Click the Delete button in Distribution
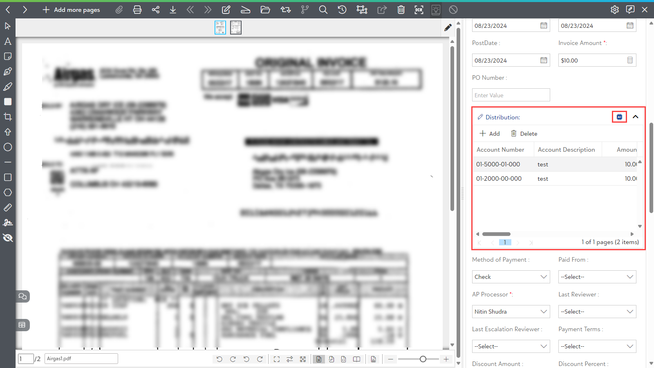Screen dimensions: 654x368 click(x=524, y=134)
